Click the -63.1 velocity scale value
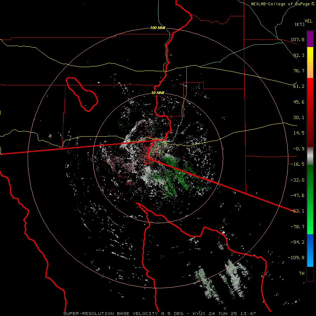316x316 pixels. [297, 211]
